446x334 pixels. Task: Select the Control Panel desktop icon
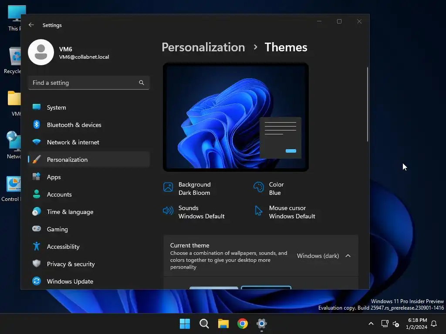[x=11, y=189]
